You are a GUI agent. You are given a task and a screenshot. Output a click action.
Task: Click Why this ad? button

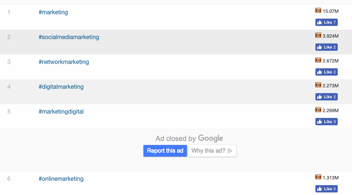[x=212, y=151]
